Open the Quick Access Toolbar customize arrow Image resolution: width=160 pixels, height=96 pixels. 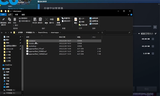[11, 11]
